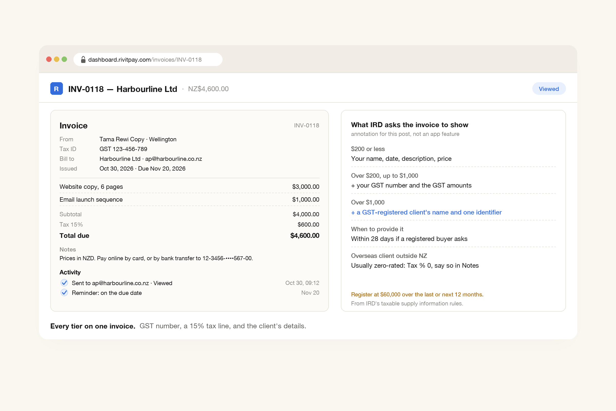Click the Prices in NZD notes text

coord(156,258)
